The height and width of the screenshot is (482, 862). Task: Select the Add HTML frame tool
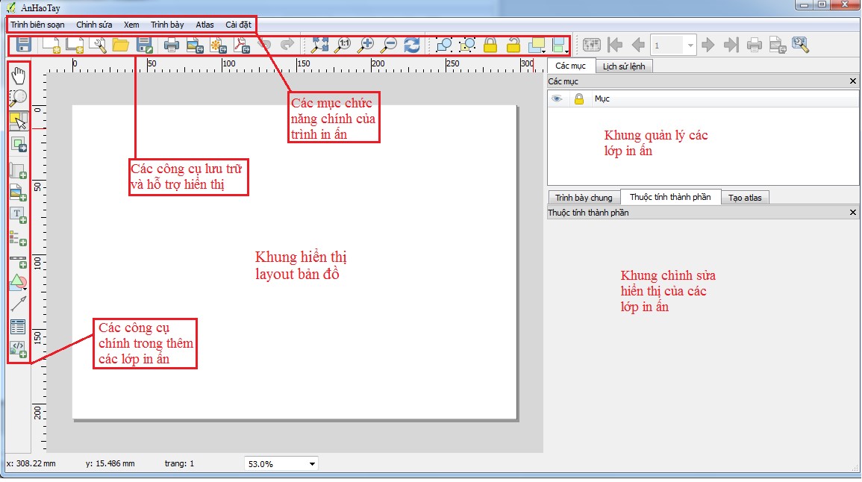pyautogui.click(x=18, y=349)
